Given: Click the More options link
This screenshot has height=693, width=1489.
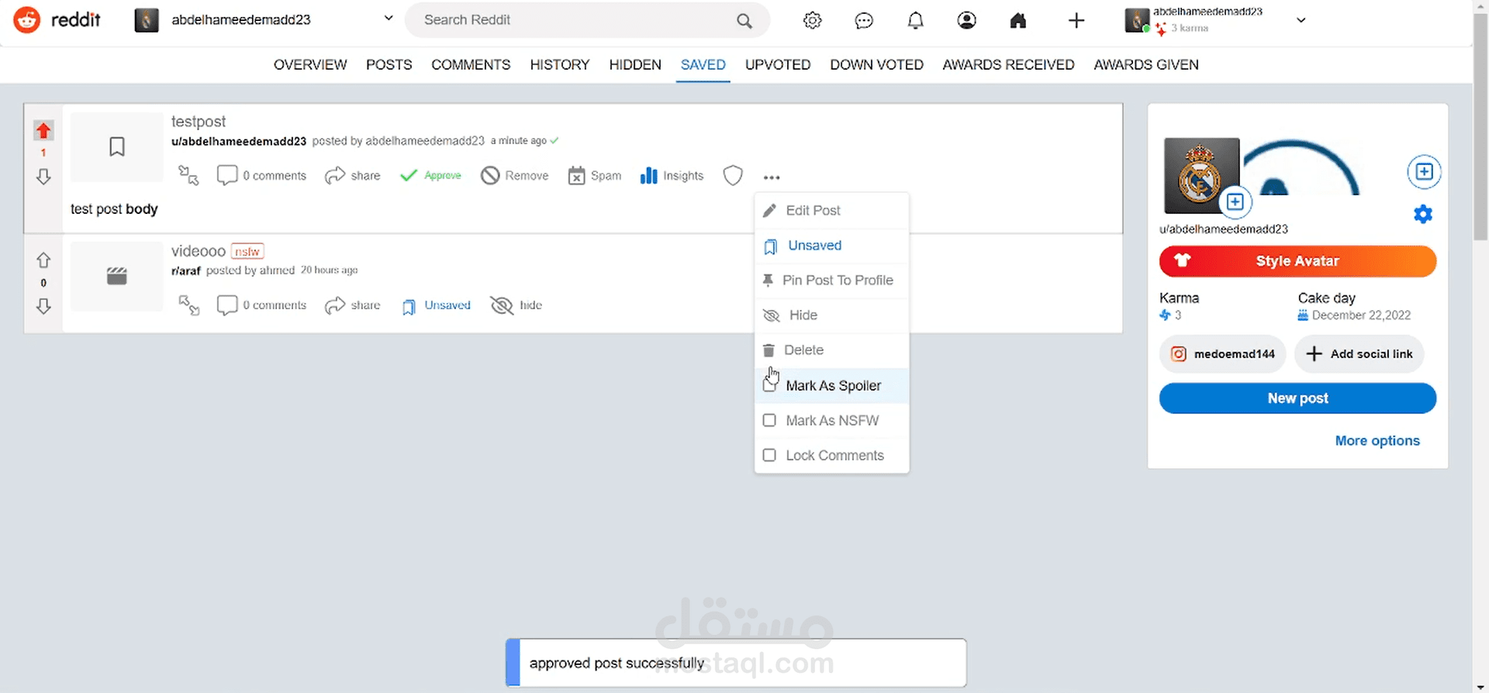Looking at the screenshot, I should tap(1377, 440).
